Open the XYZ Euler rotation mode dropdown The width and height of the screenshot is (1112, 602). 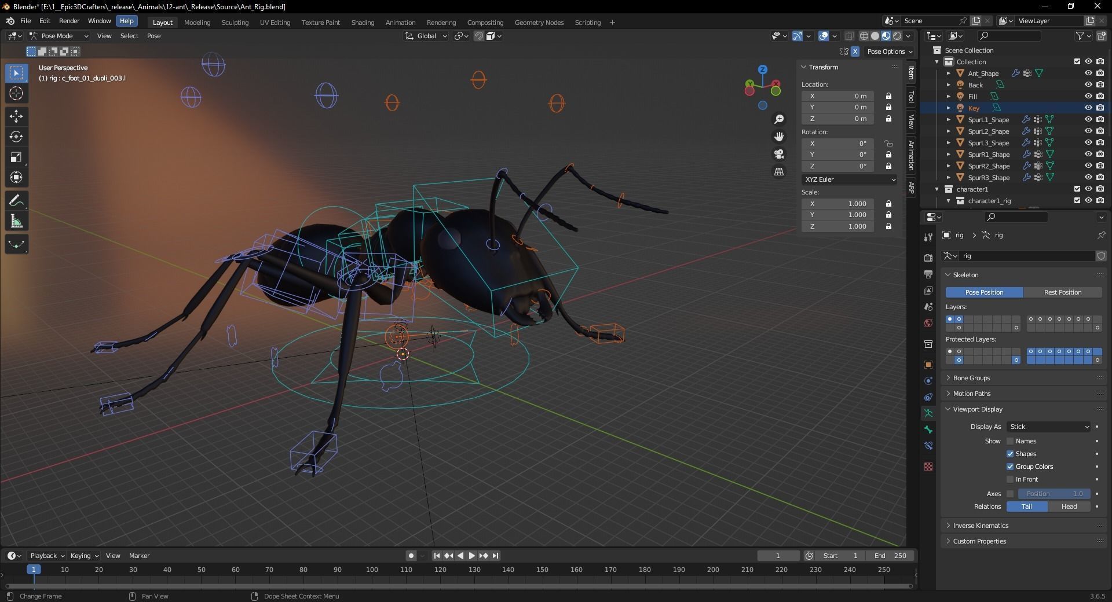(850, 179)
